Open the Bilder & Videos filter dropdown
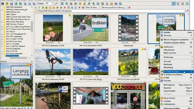The image size is (194, 109). click(x=100, y=8)
